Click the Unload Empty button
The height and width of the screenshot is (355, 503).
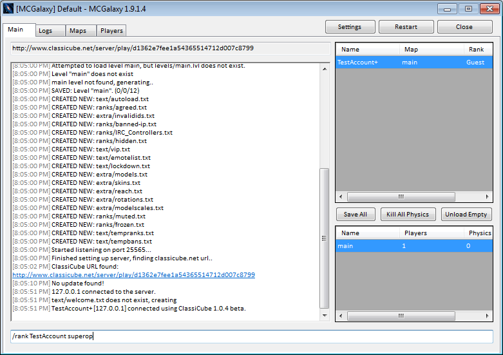(466, 215)
